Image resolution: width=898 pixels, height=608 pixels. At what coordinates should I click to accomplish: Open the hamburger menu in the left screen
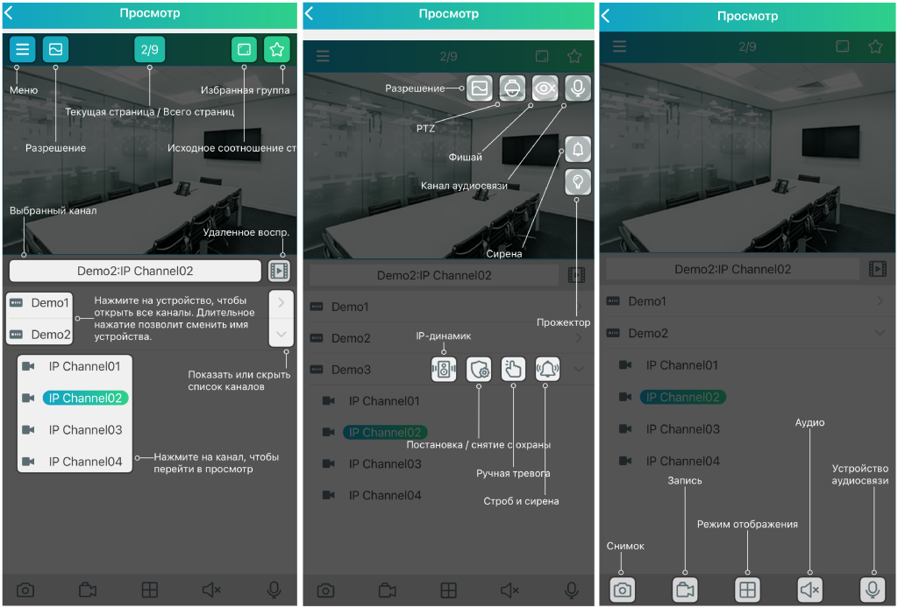(23, 50)
